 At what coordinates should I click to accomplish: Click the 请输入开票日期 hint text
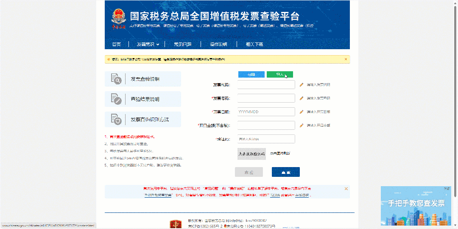click(x=318, y=112)
